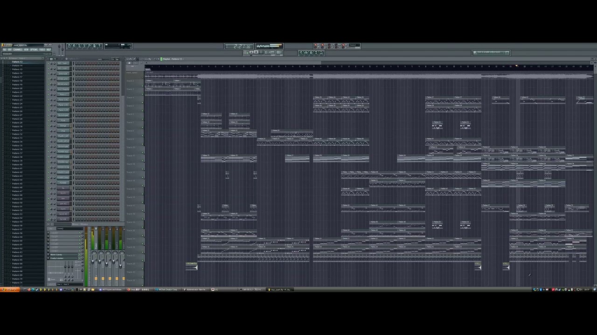Open the OPTIONS menu

tap(34, 50)
